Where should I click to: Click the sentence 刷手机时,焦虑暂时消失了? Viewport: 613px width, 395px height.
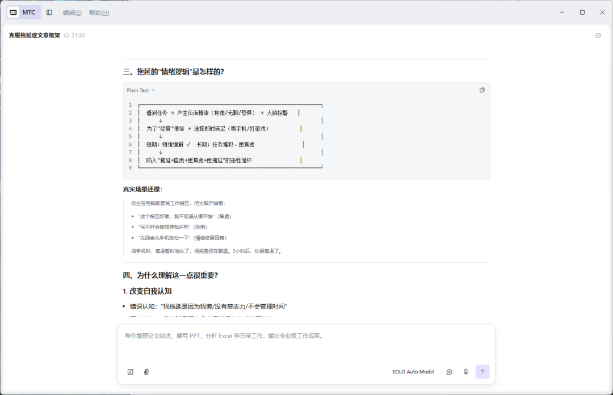coord(207,251)
